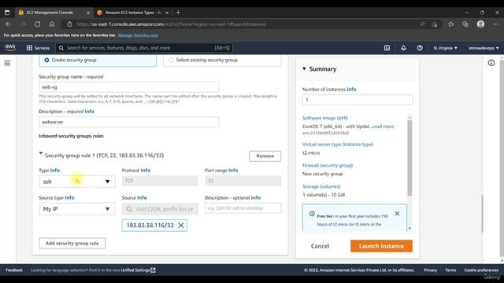Click Remove security group rule button
The height and width of the screenshot is (283, 504).
pos(265,156)
